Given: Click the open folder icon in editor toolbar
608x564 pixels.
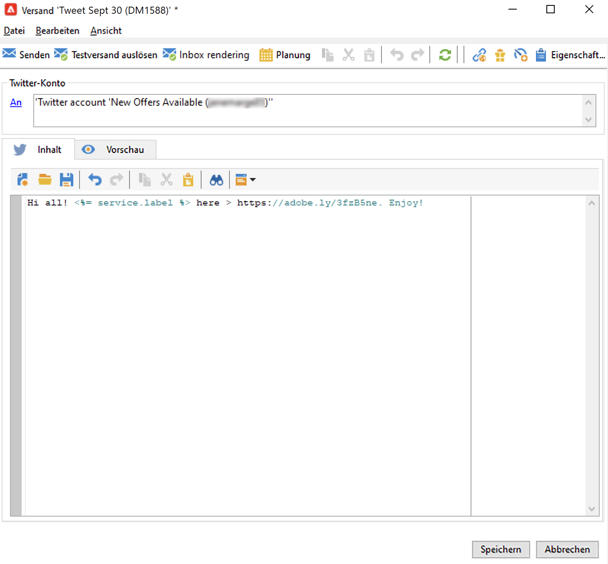Looking at the screenshot, I should [x=45, y=180].
